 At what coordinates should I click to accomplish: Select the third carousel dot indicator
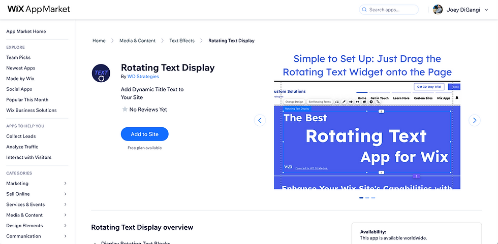point(373,198)
